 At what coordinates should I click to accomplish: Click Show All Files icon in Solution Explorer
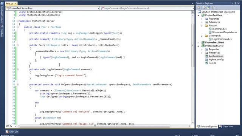204,8
